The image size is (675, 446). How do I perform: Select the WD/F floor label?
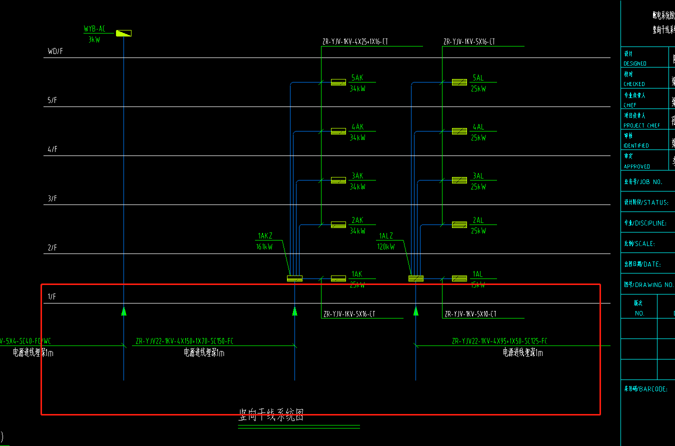pos(55,51)
